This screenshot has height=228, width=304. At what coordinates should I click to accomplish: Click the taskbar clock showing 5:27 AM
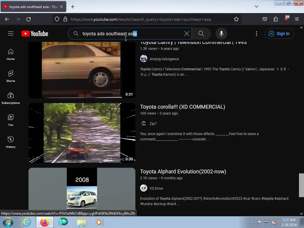[289, 222]
